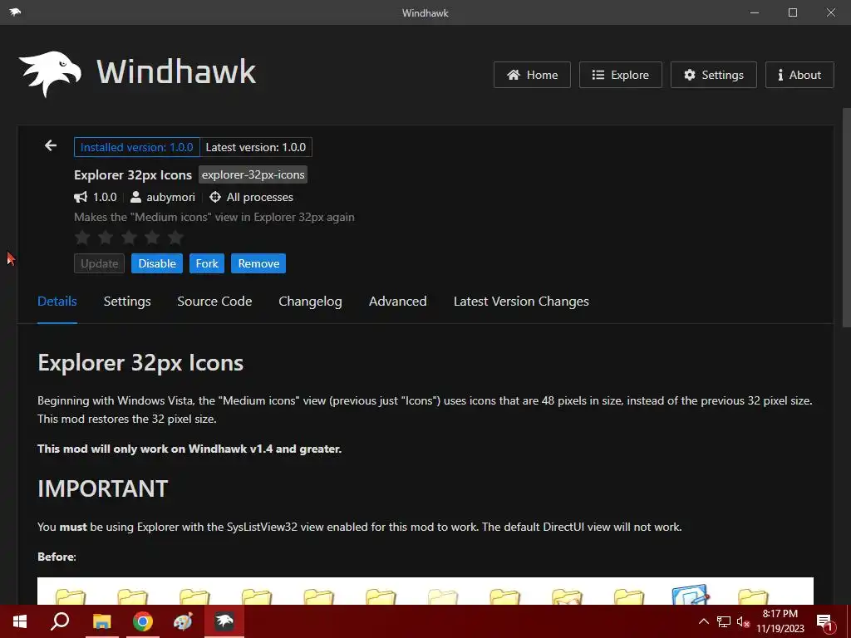The width and height of the screenshot is (851, 638).
Task: Fork the mod
Action: click(x=207, y=263)
